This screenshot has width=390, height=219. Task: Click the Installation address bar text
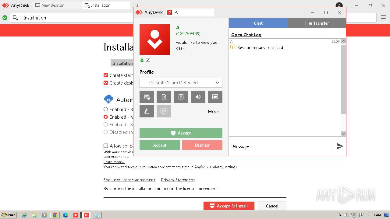point(35,18)
